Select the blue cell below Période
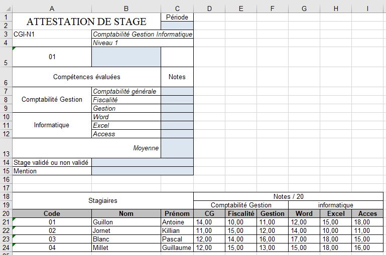The width and height of the screenshot is (386, 255). [177, 26]
